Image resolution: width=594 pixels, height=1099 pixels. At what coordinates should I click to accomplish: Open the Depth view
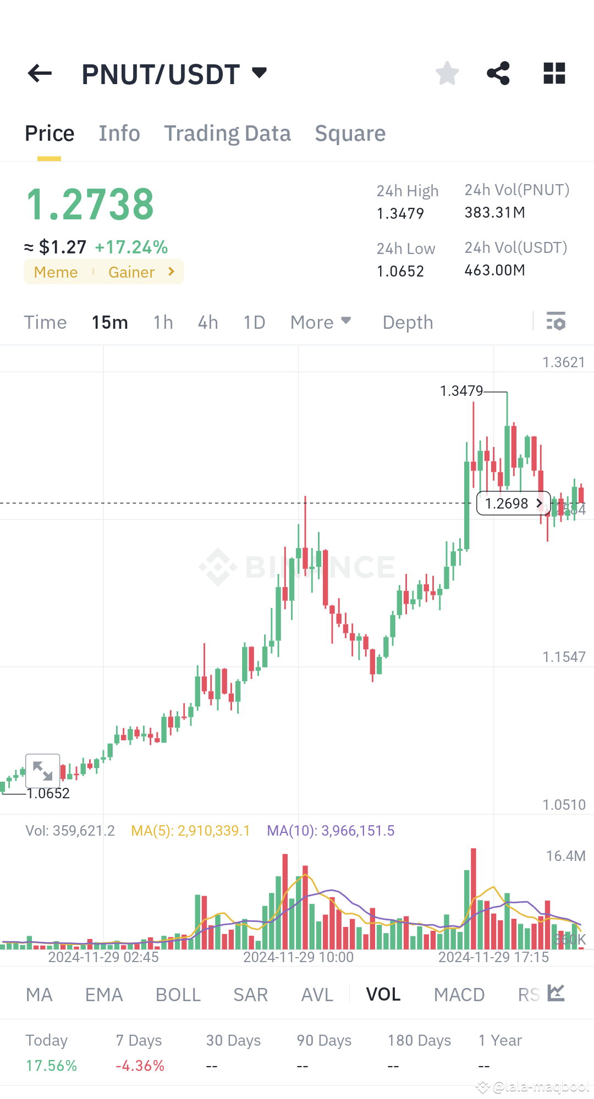[407, 322]
